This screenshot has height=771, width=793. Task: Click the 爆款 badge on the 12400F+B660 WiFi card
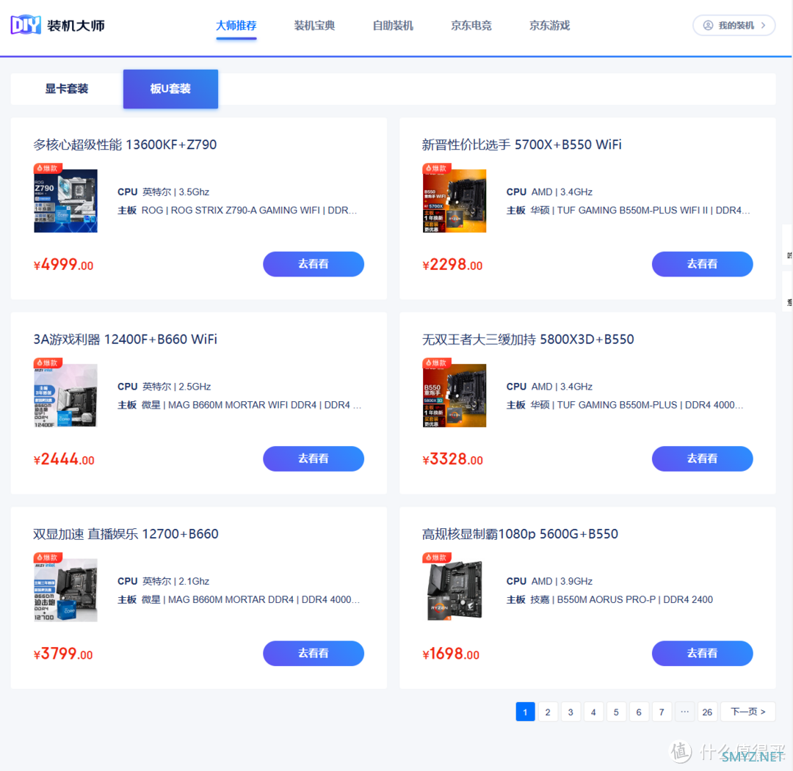[x=48, y=363]
